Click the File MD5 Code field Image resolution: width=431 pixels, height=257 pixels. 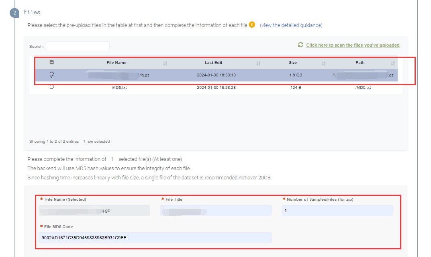(x=155, y=238)
